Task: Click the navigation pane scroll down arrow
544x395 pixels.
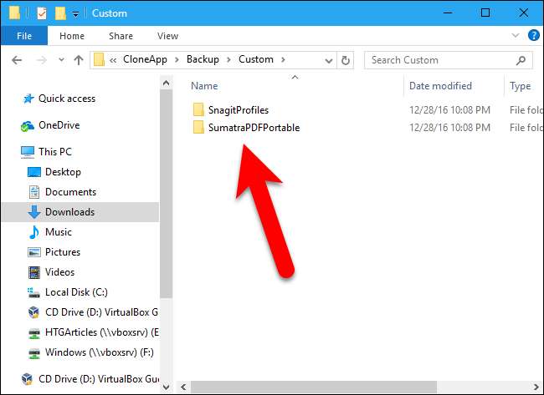Action: [x=167, y=387]
